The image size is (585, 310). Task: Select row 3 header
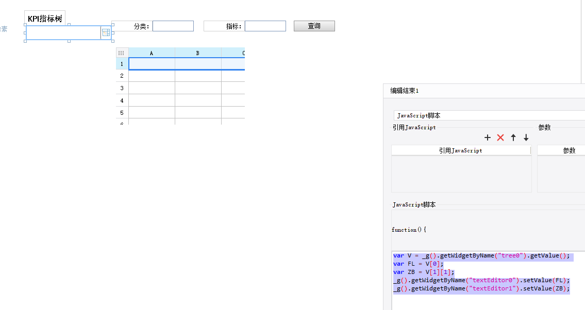pos(122,88)
